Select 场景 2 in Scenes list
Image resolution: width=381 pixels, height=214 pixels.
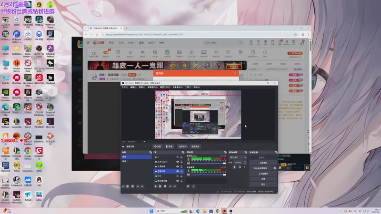click(137, 161)
